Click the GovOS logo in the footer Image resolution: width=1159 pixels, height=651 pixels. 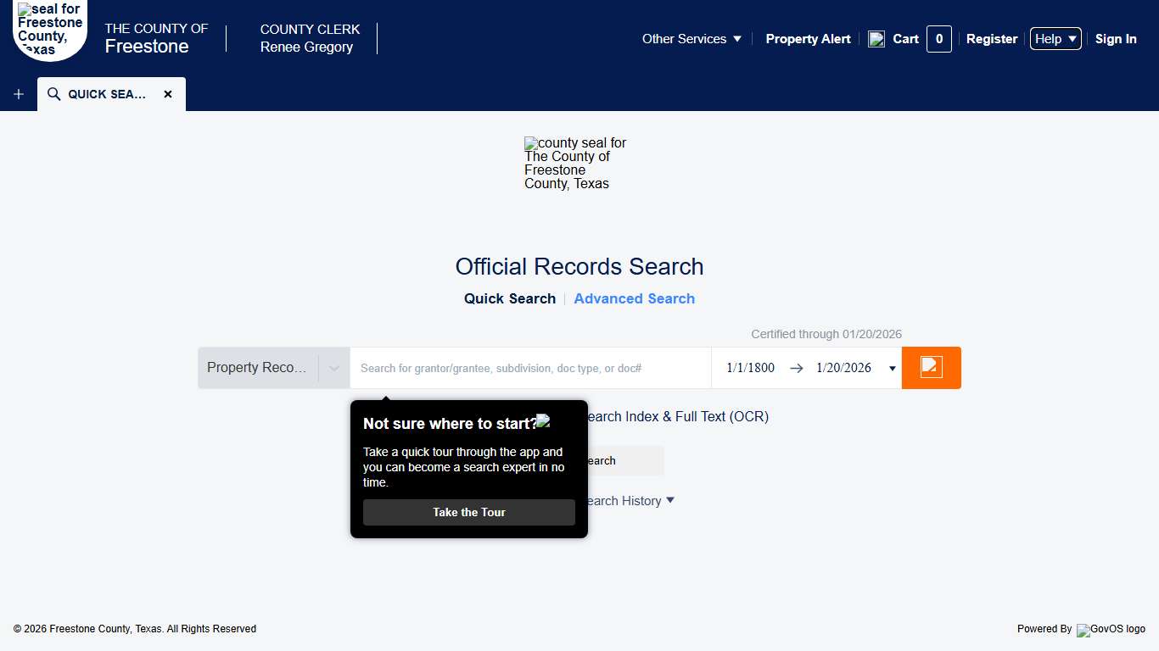1111,630
